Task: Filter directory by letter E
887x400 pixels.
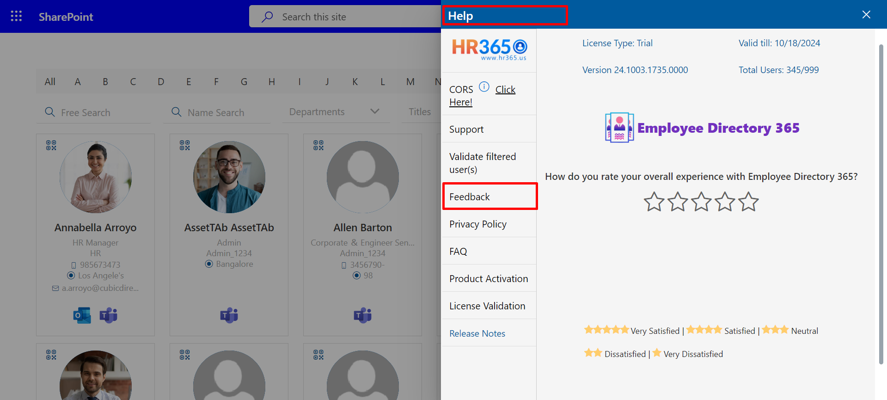Action: (189, 82)
